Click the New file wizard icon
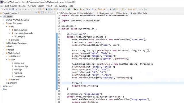This screenshot has height=103, width=184. pos(1,9)
